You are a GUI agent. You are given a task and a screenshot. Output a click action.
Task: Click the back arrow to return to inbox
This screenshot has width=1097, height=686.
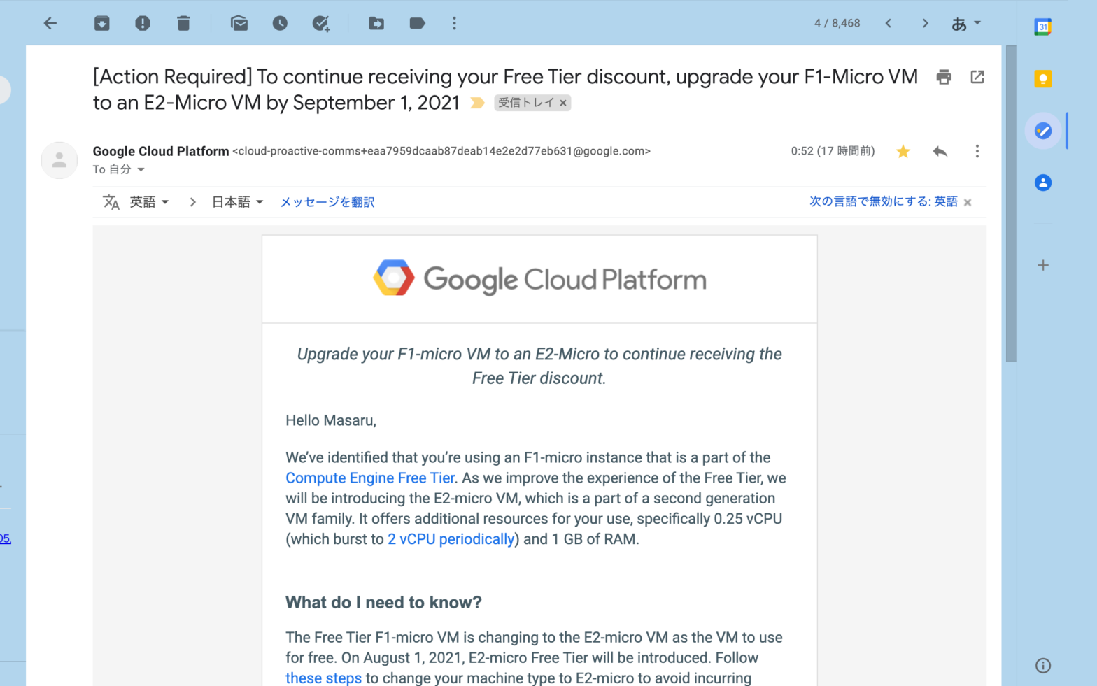pos(50,24)
